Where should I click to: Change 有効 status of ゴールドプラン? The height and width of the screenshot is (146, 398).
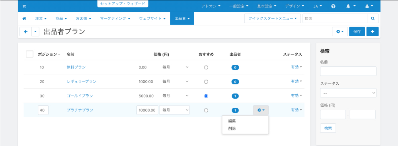tap(297, 95)
